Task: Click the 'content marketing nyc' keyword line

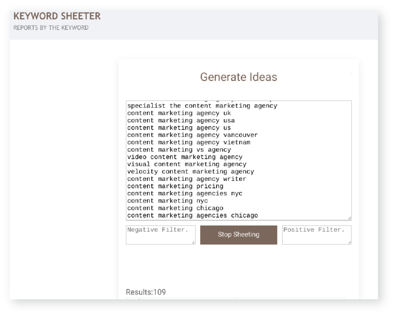Action: click(167, 201)
